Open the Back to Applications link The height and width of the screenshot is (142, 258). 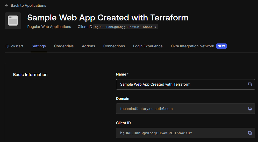(28, 5)
